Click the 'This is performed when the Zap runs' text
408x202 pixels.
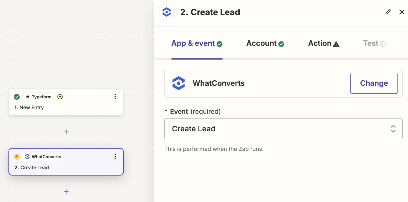214,149
